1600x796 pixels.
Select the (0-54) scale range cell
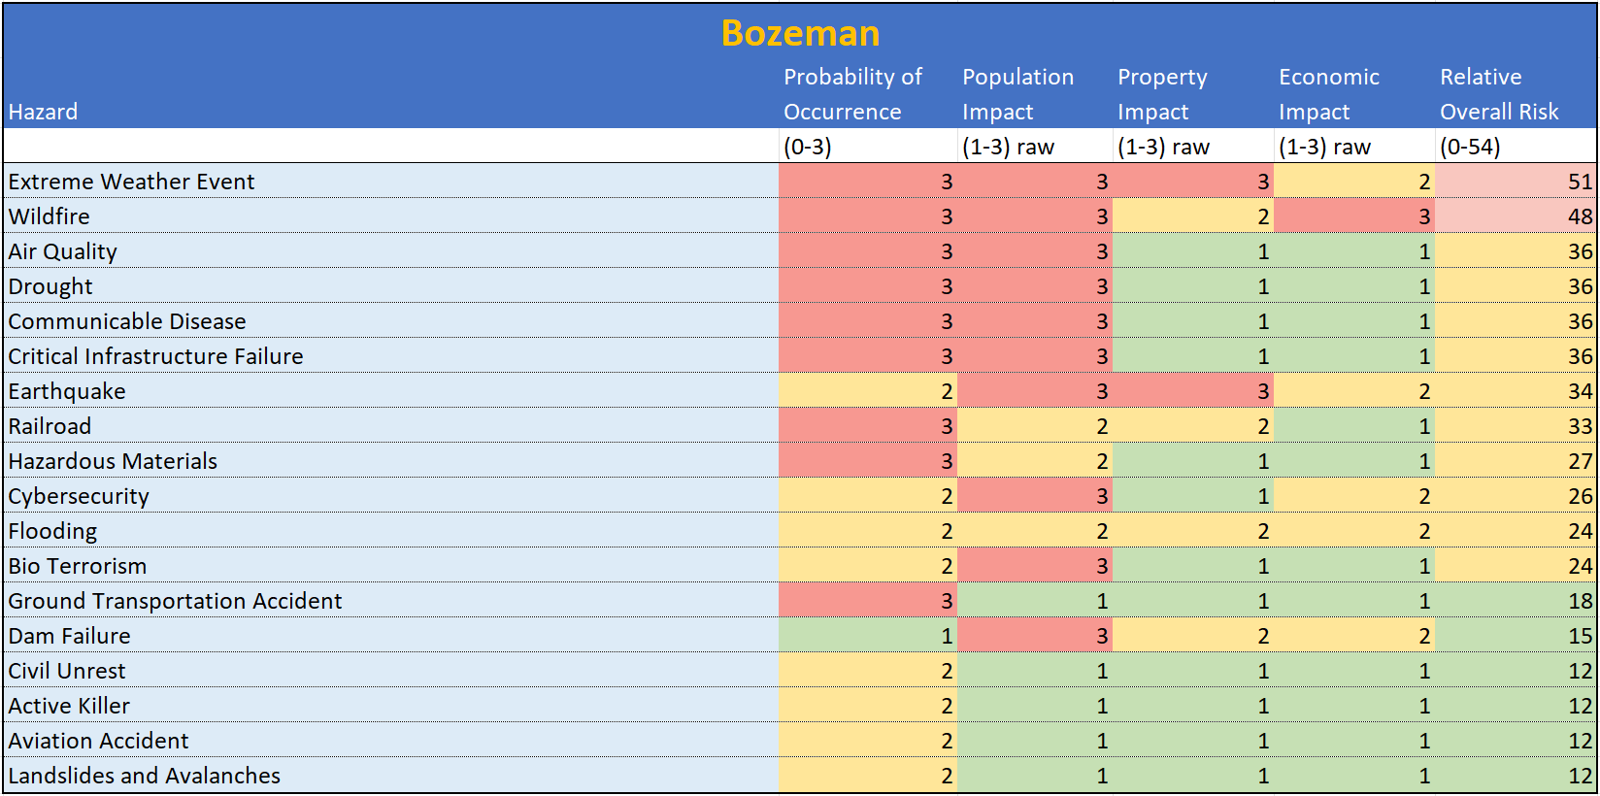[x=1470, y=147]
